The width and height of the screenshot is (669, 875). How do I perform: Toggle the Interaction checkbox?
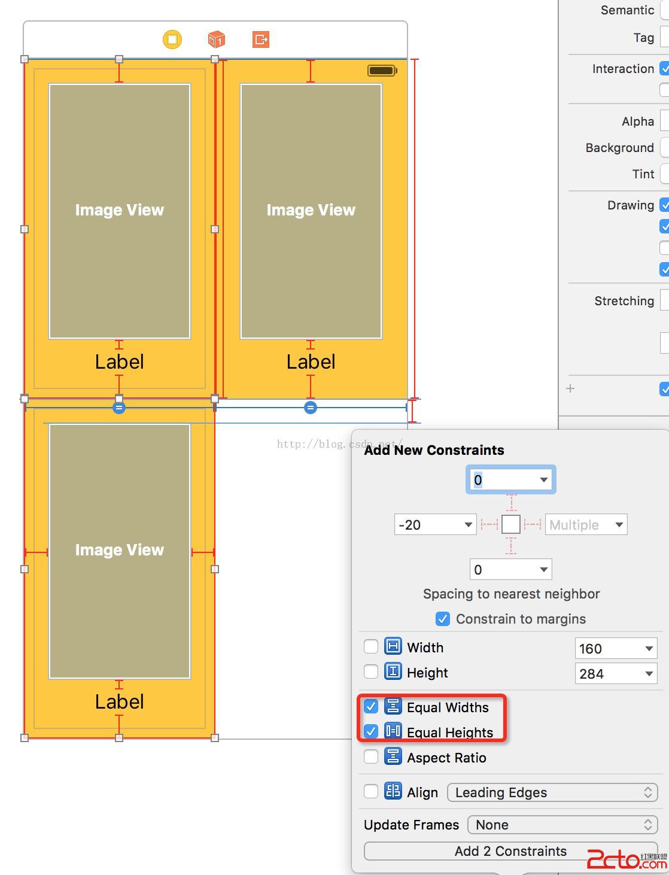tap(664, 68)
